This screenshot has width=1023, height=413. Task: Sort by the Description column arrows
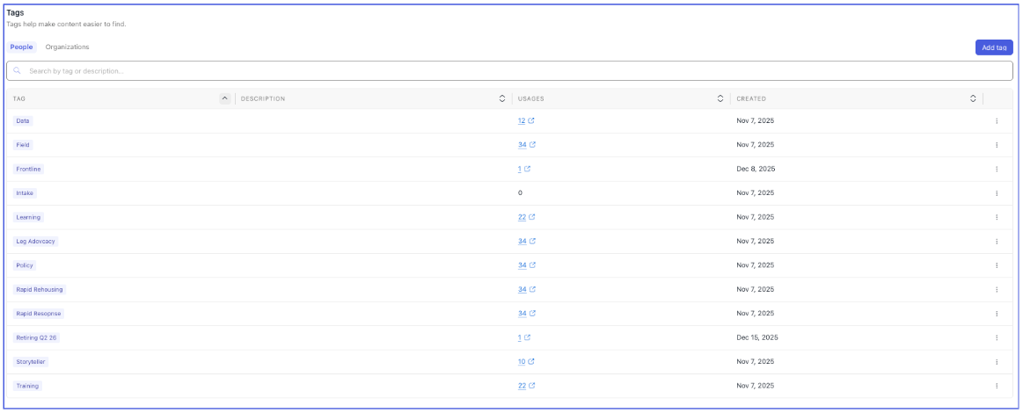(x=501, y=98)
